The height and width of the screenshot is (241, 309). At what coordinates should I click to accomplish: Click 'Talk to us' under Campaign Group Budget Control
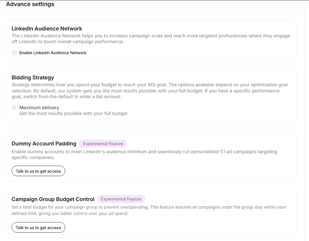pos(38,228)
